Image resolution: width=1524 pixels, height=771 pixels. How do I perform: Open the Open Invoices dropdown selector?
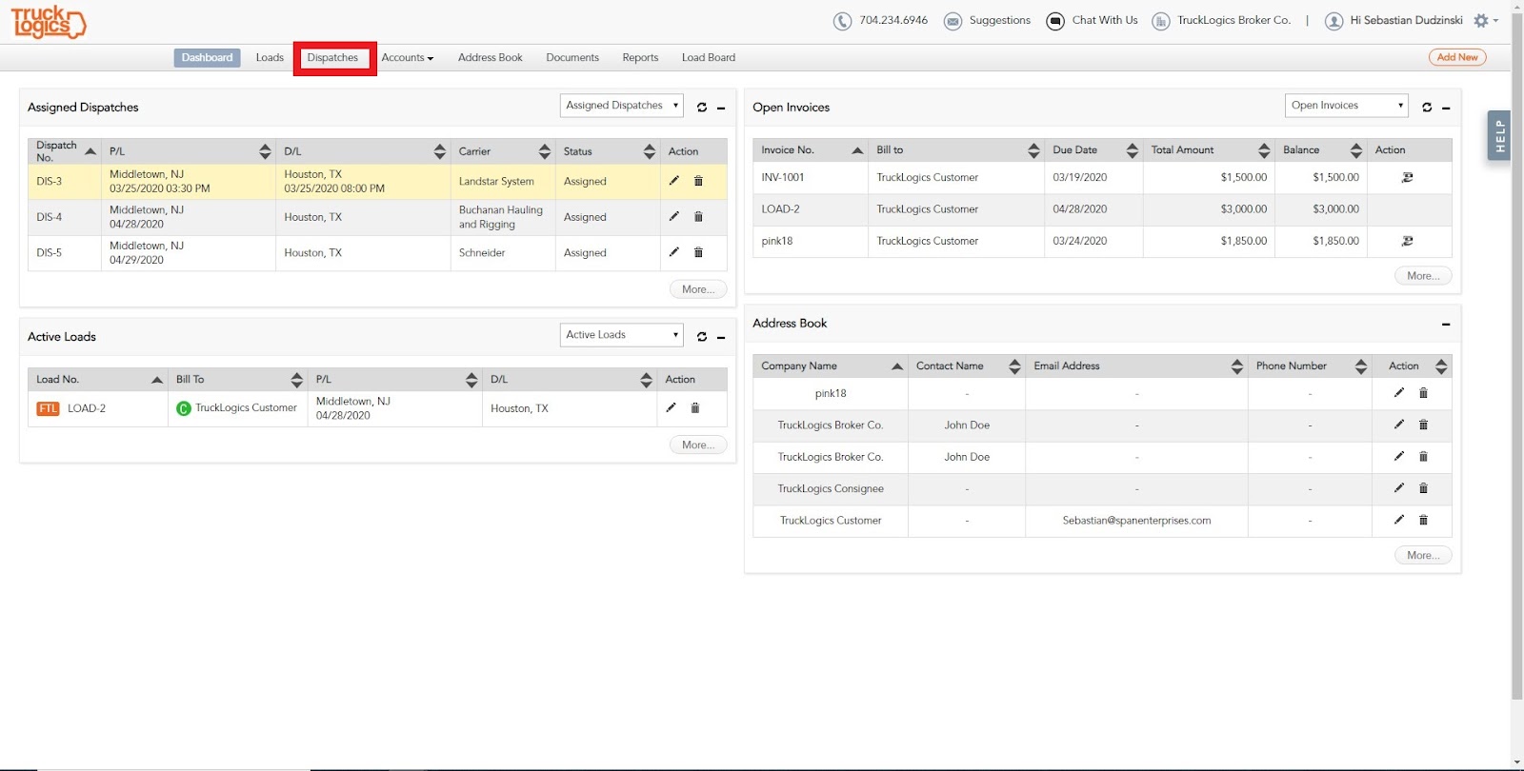[x=1346, y=106]
